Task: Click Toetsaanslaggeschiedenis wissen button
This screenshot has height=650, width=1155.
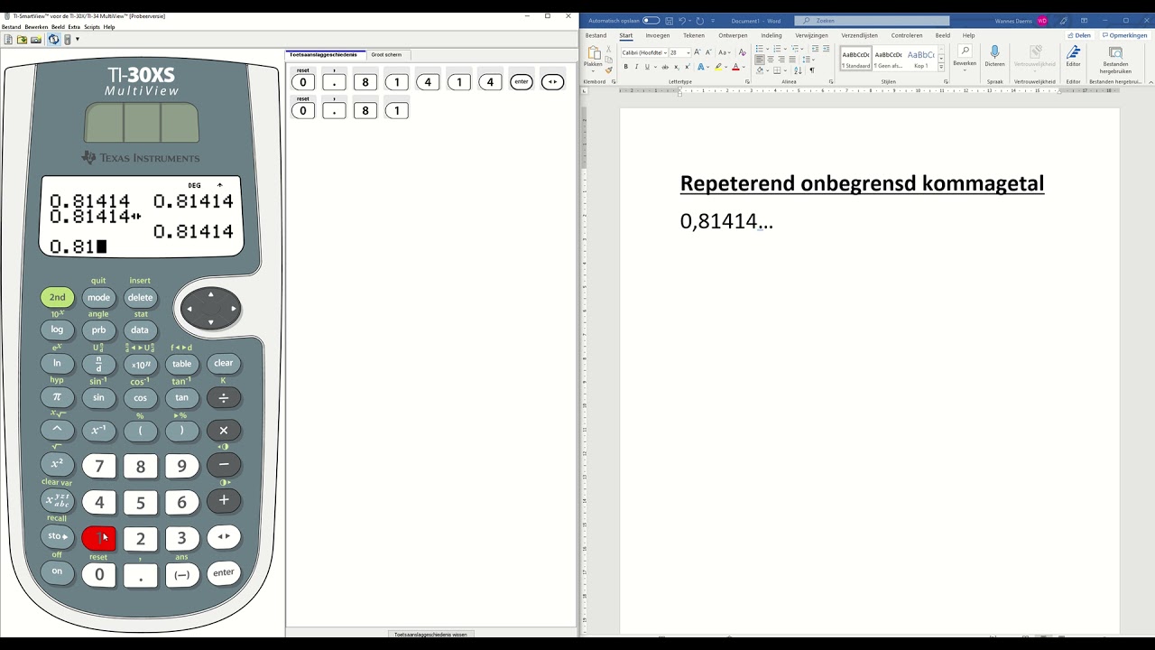Action: click(430, 635)
